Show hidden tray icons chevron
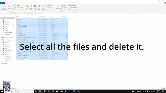 click(143, 91)
